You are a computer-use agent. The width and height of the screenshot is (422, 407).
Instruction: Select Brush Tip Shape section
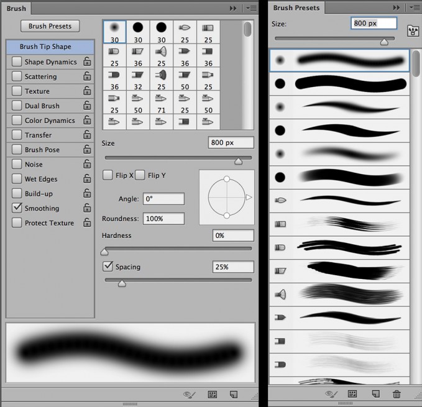point(50,47)
